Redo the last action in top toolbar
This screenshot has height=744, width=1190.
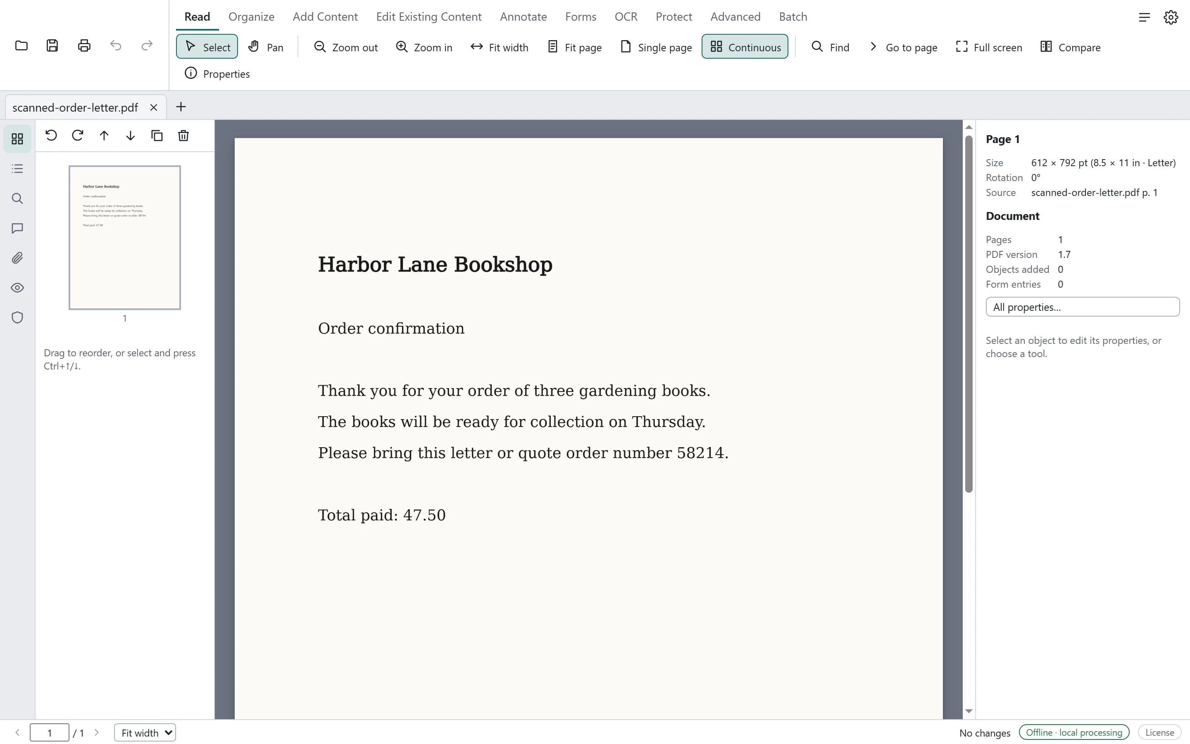click(147, 46)
